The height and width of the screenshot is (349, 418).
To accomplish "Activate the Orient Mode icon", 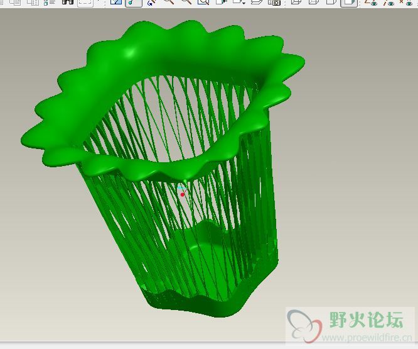I will pyautogui.click(x=151, y=3).
